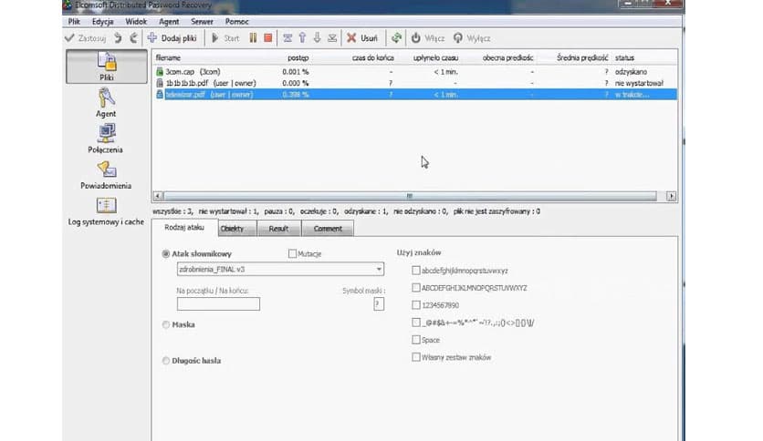Click the horizontal scrollbar left arrow
Screen dimensions: 763x441
click(158, 196)
